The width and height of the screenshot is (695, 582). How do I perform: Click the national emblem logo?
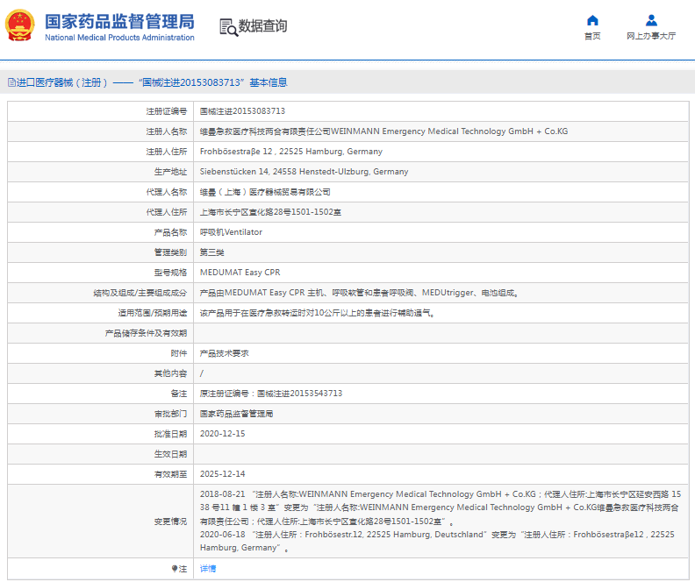[x=20, y=25]
